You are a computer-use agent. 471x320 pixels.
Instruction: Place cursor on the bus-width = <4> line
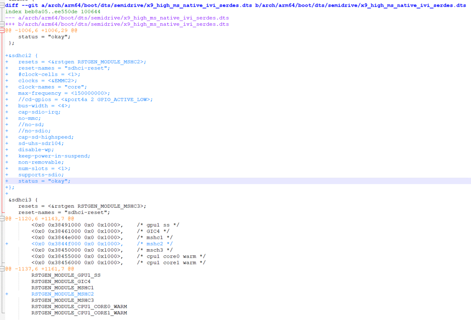(x=44, y=106)
